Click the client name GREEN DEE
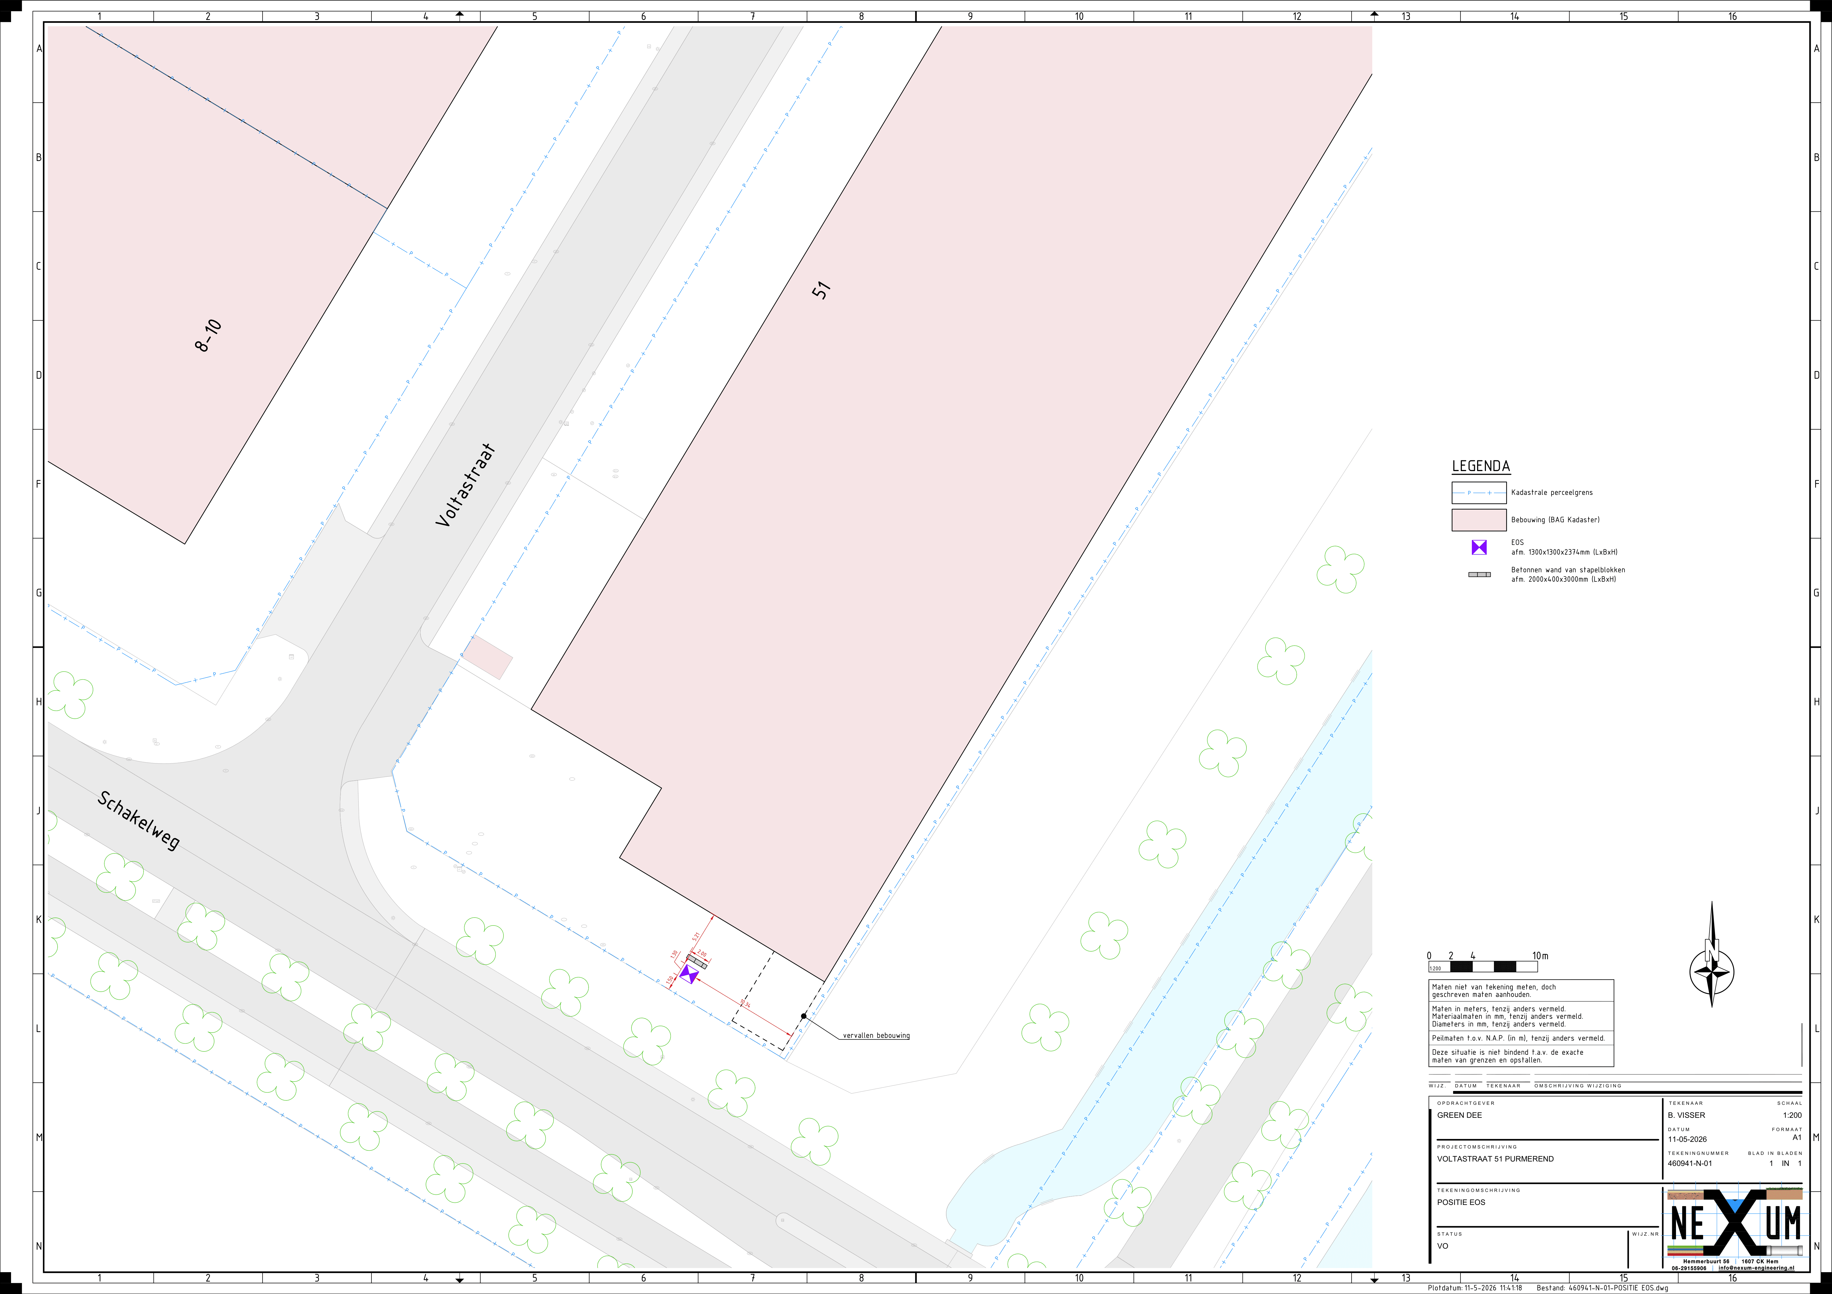The width and height of the screenshot is (1832, 1294). pos(1459,1115)
